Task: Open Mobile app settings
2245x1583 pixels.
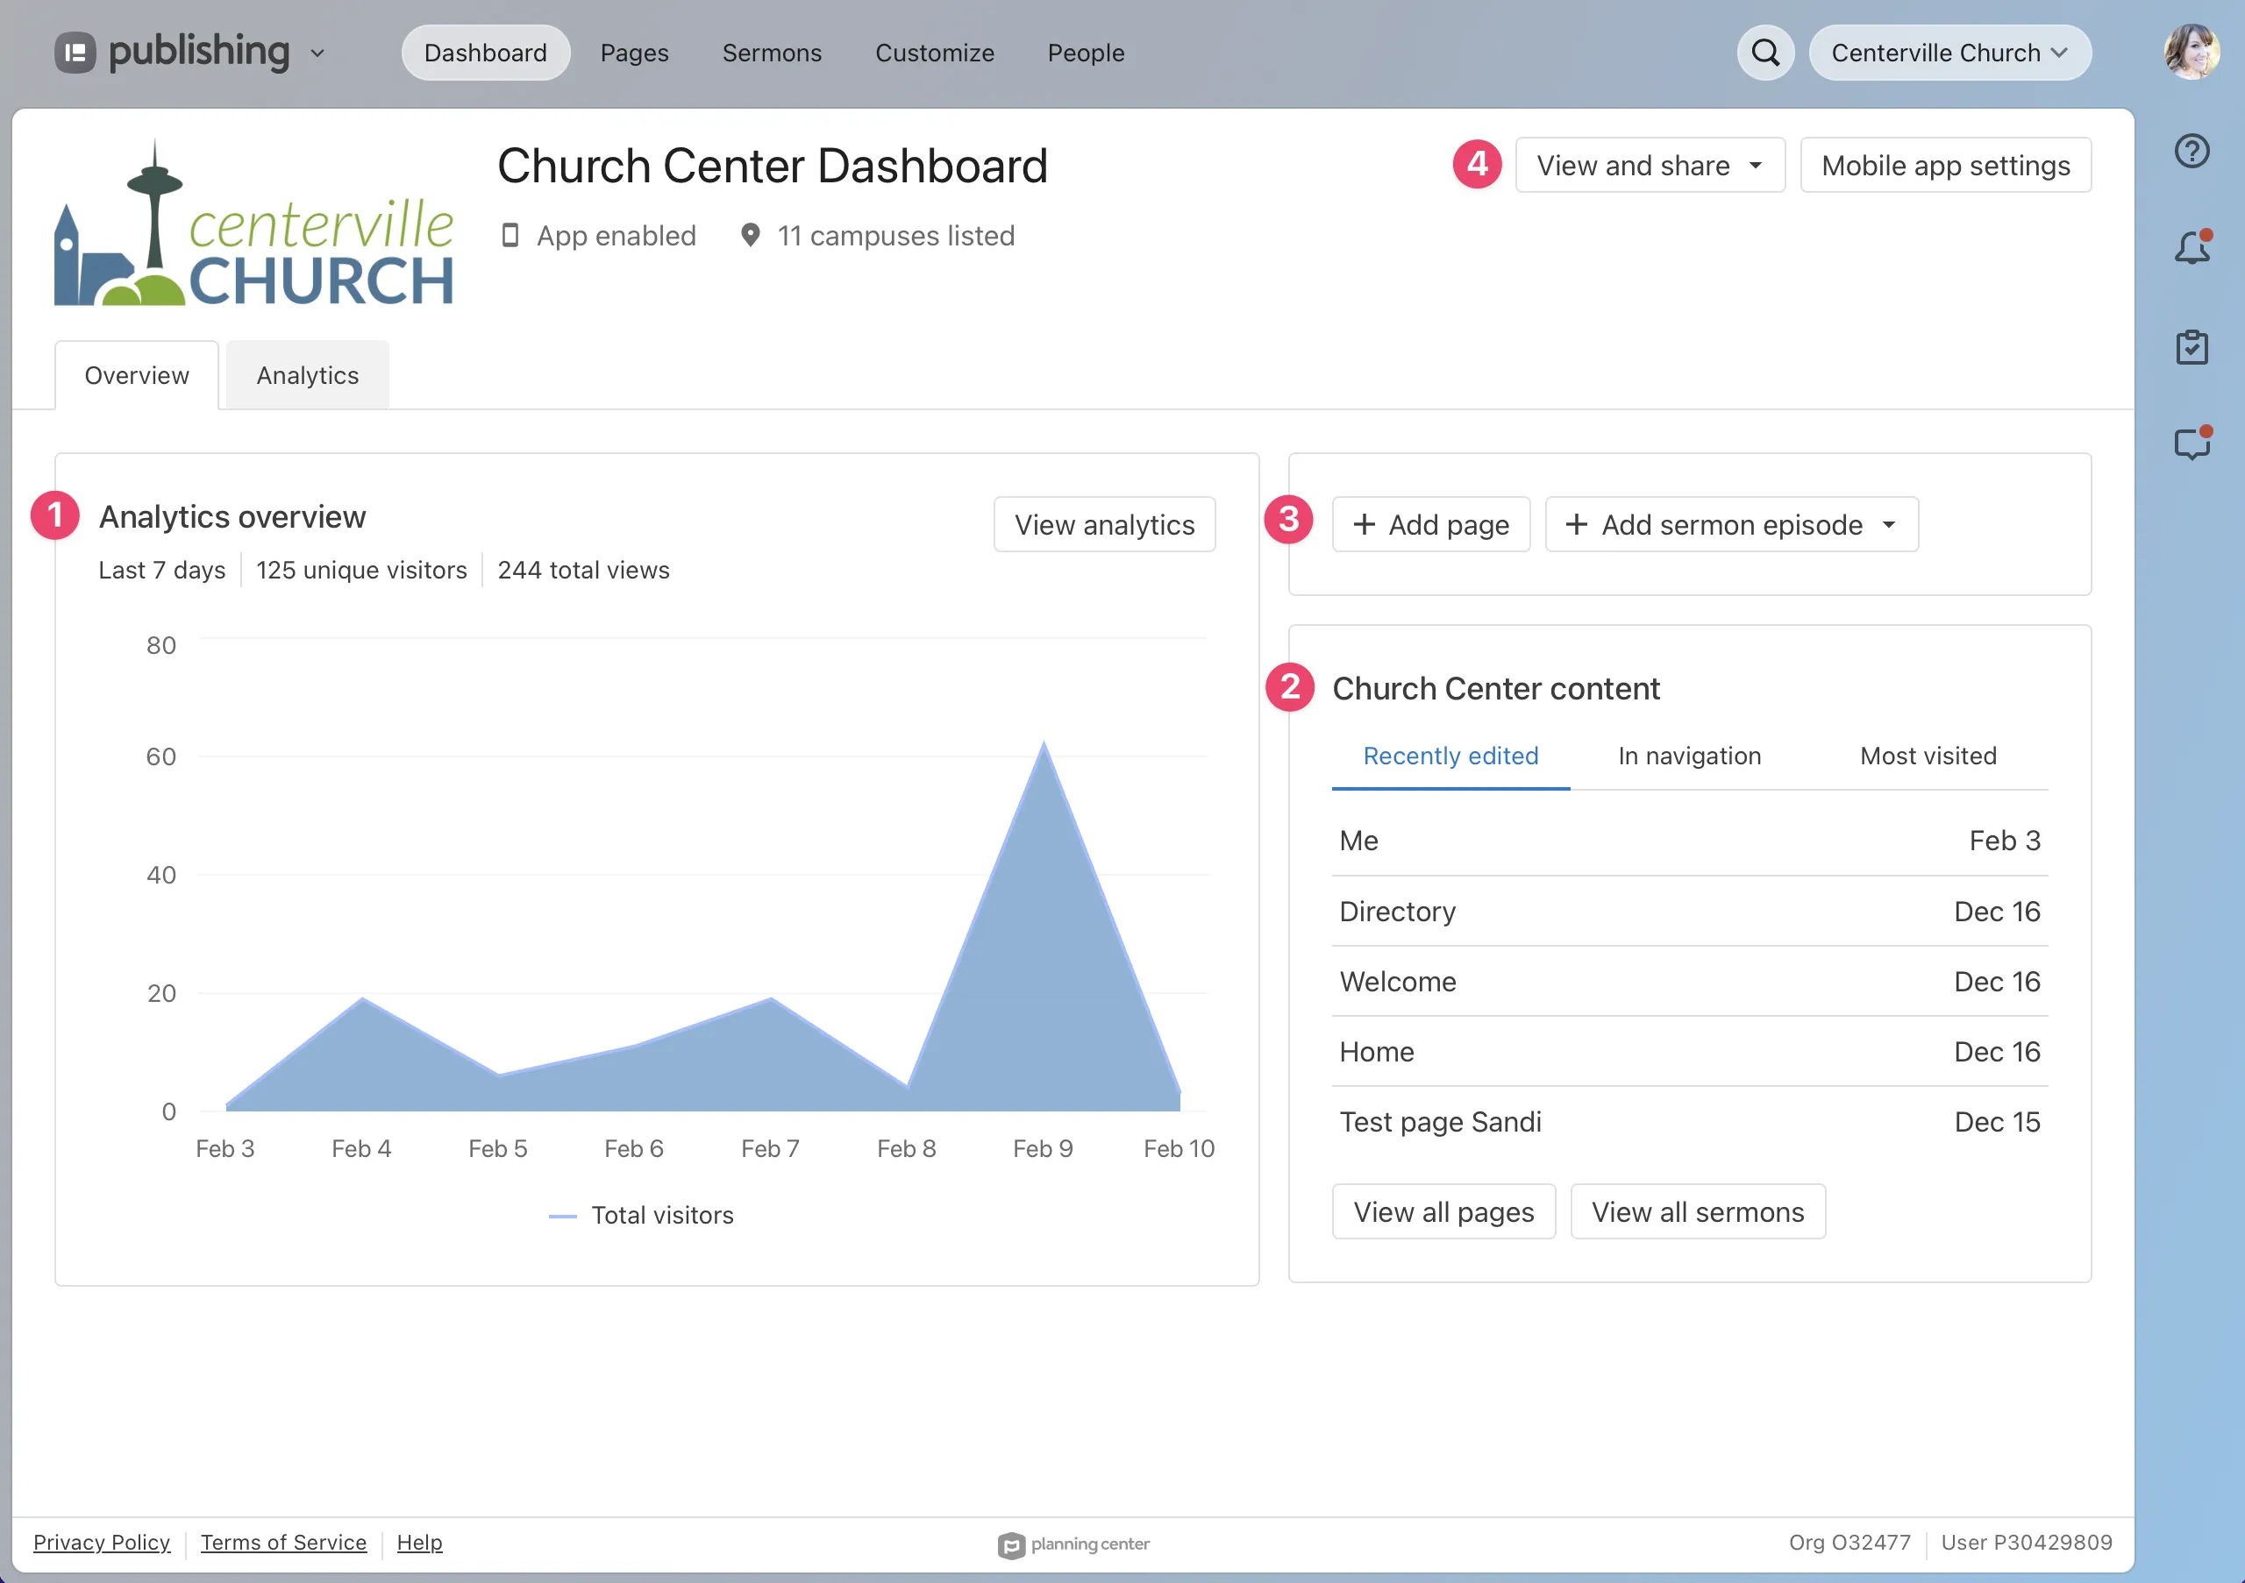Action: tap(1945, 165)
